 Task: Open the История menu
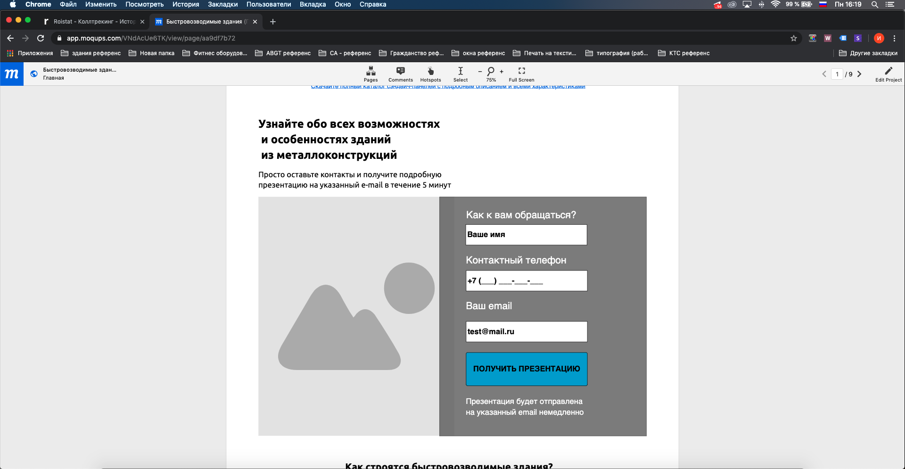click(x=186, y=4)
